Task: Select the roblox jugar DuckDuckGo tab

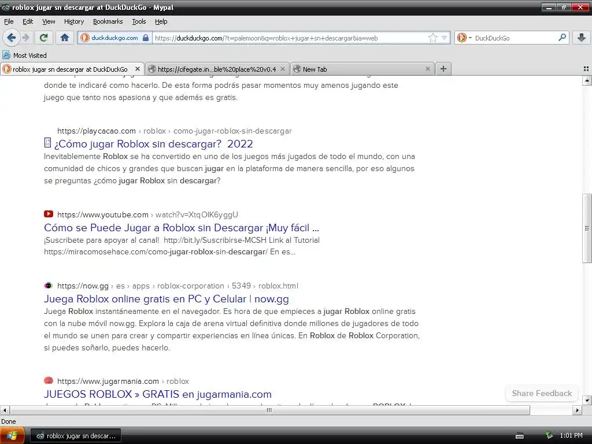Action: [72, 69]
